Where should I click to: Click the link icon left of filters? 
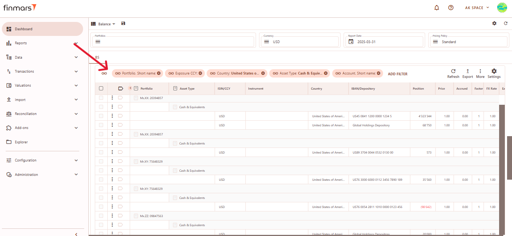[104, 73]
